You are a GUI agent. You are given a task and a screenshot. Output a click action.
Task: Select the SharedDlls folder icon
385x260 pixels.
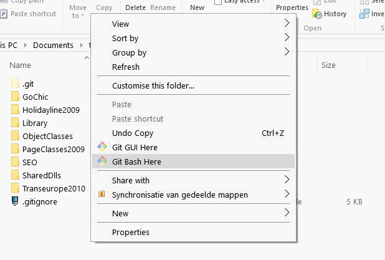[16, 175]
